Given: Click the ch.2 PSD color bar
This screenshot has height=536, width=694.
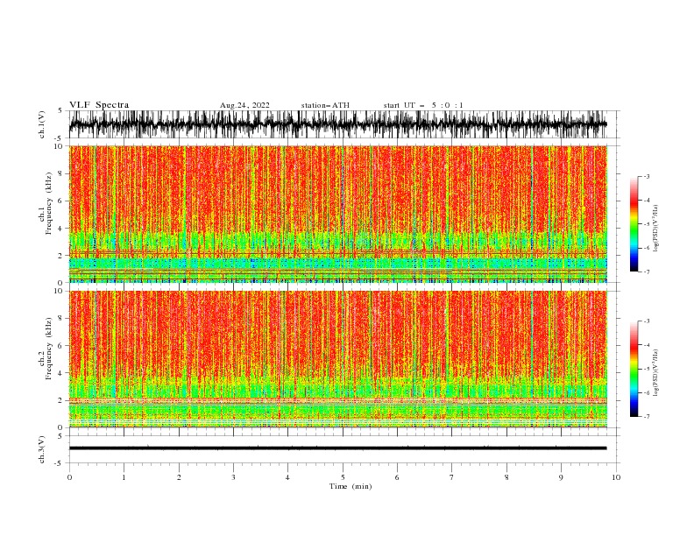Looking at the screenshot, I should pyautogui.click(x=634, y=369).
